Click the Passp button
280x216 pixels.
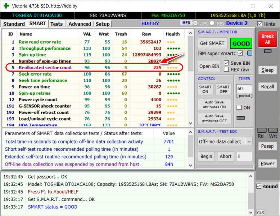[267, 146]
